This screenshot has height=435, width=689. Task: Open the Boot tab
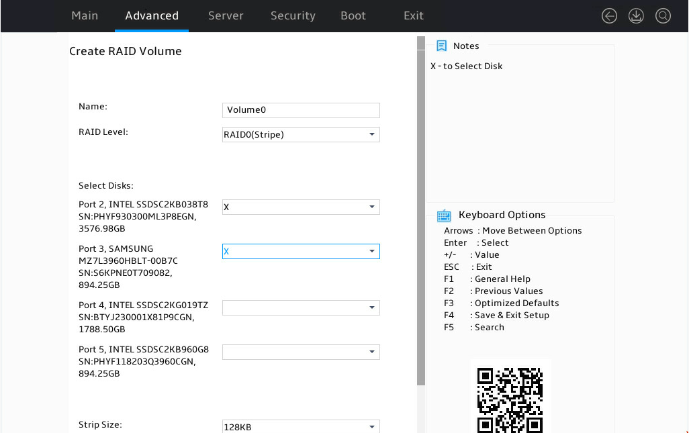[x=353, y=16]
